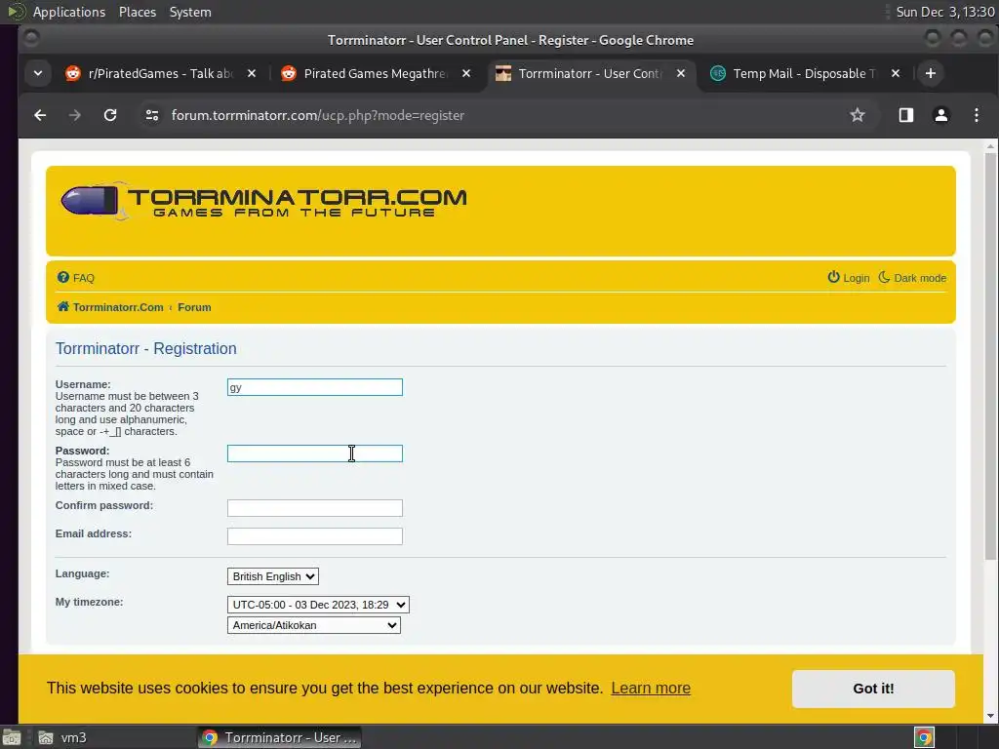Open the Learn more cookie link
Image resolution: width=999 pixels, height=749 pixels.
(x=651, y=688)
